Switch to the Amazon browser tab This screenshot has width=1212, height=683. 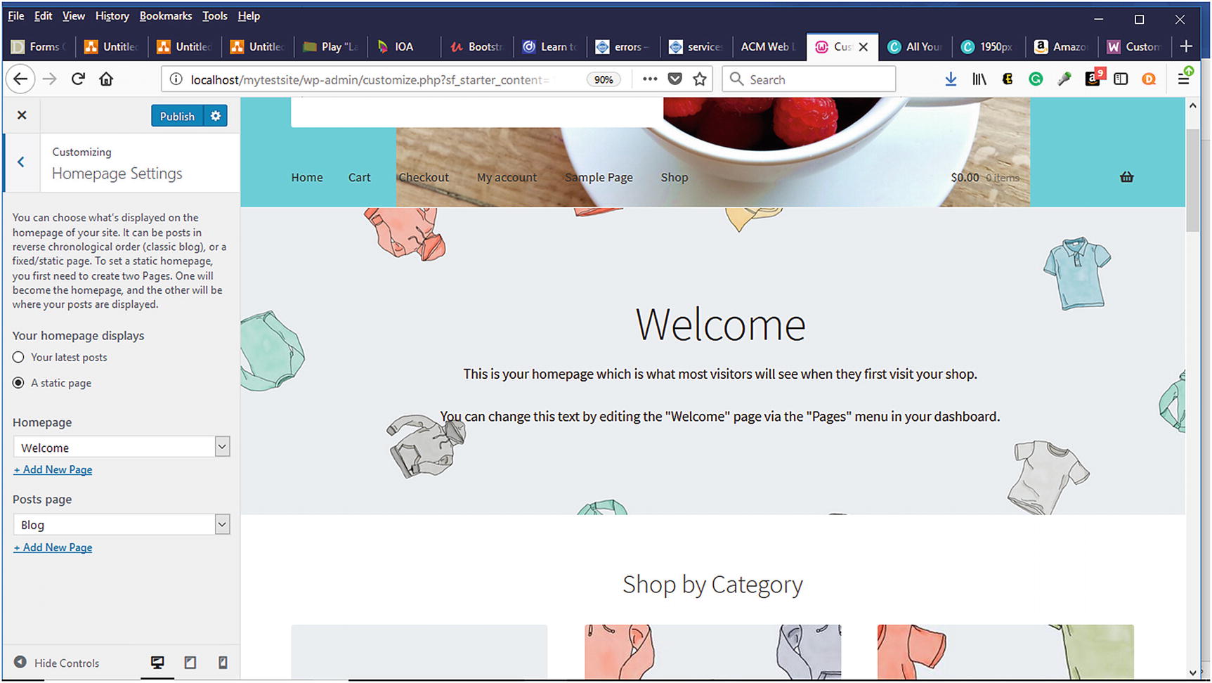(x=1062, y=47)
